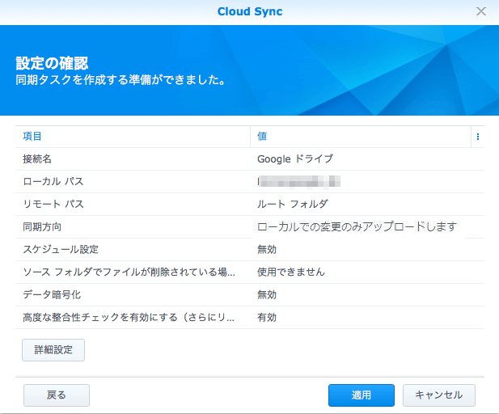
Task: Select the ローカル パス row label
Action: click(53, 181)
